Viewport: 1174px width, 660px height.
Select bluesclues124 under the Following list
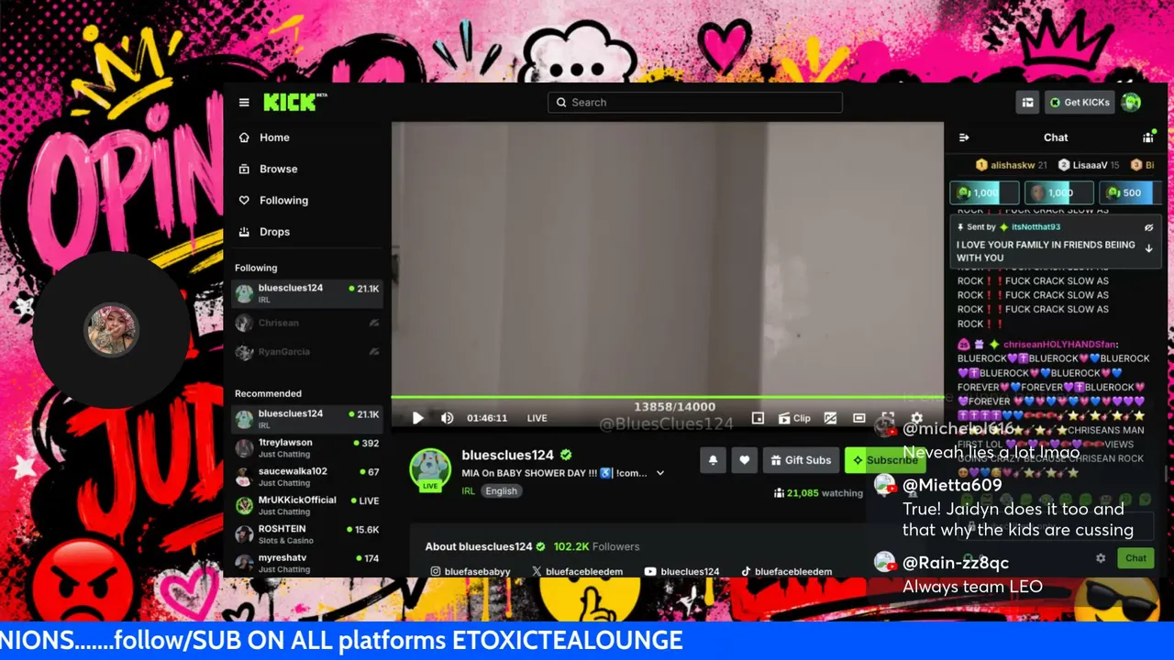coord(307,293)
